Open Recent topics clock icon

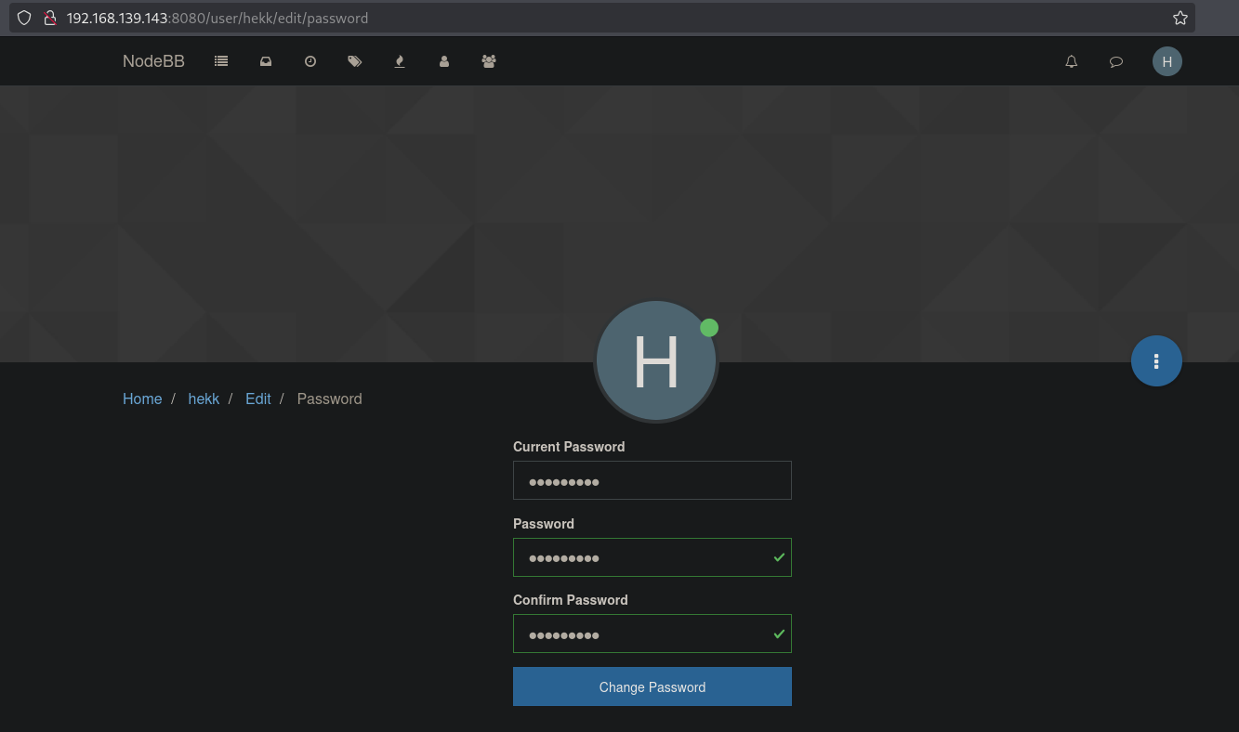(x=310, y=61)
